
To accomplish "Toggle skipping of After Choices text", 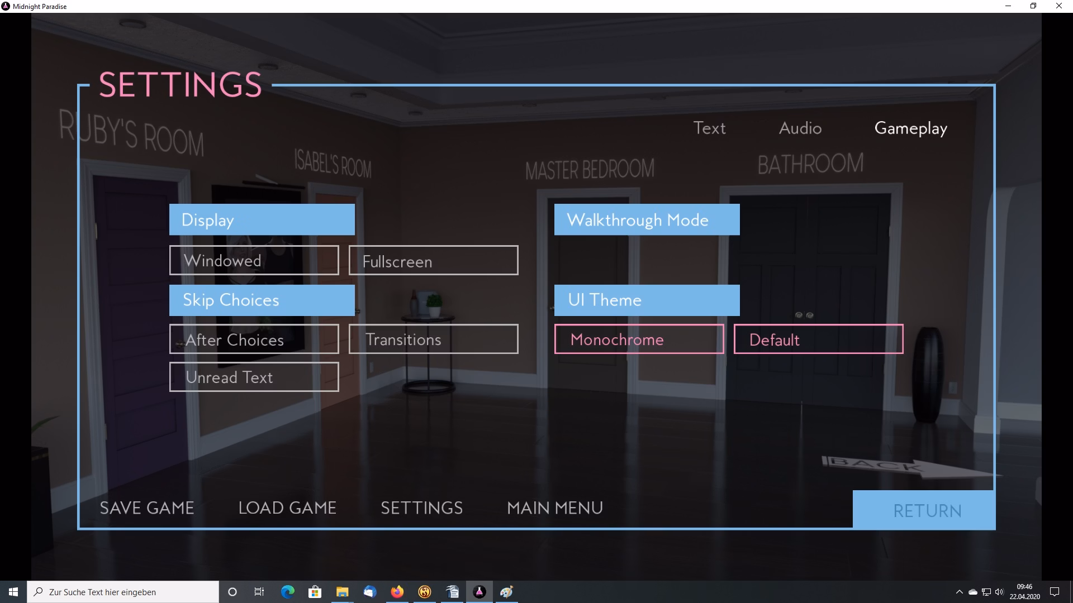I will click(x=254, y=339).
